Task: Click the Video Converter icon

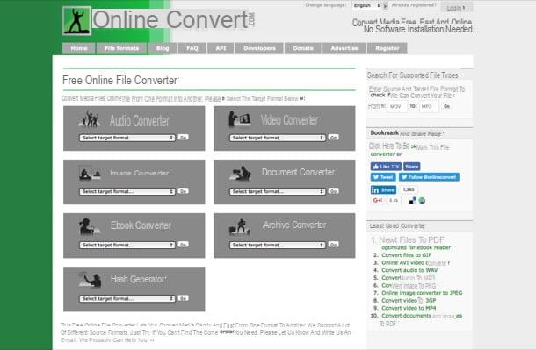Action: pos(240,118)
